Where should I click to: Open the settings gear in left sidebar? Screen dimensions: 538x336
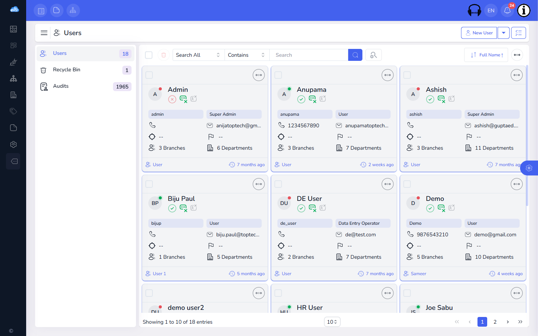click(13, 144)
